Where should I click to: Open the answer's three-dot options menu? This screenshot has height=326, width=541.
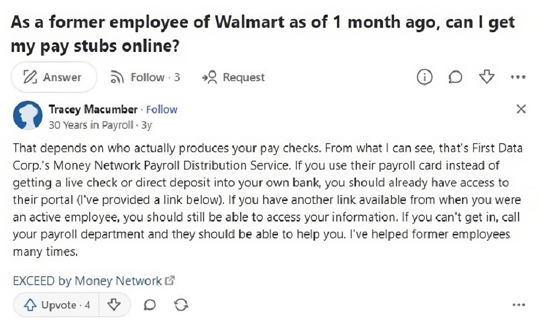[519, 305]
